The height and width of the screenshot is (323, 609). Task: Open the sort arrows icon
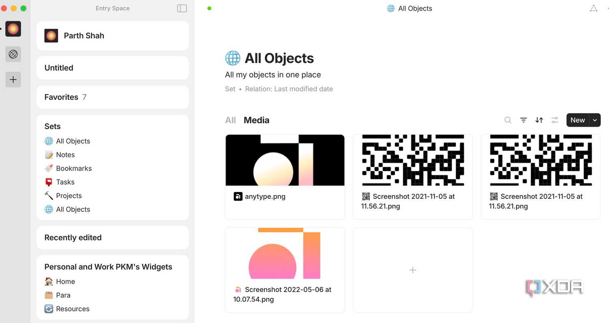539,120
